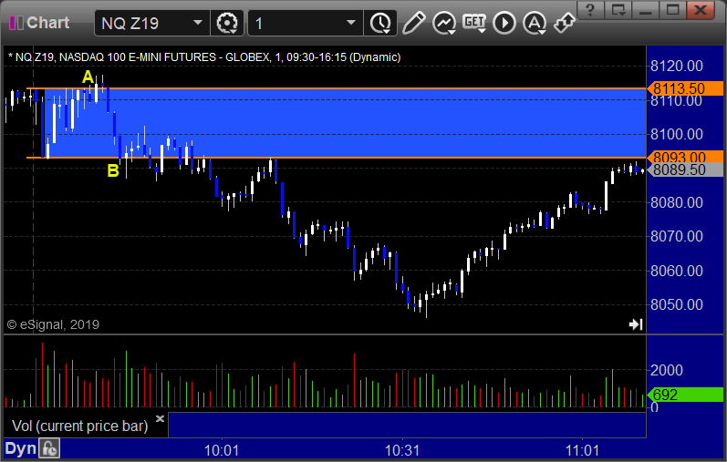Viewport: 727px width, 462px height.
Task: Click the 10:31 time axis label
Action: click(x=402, y=450)
